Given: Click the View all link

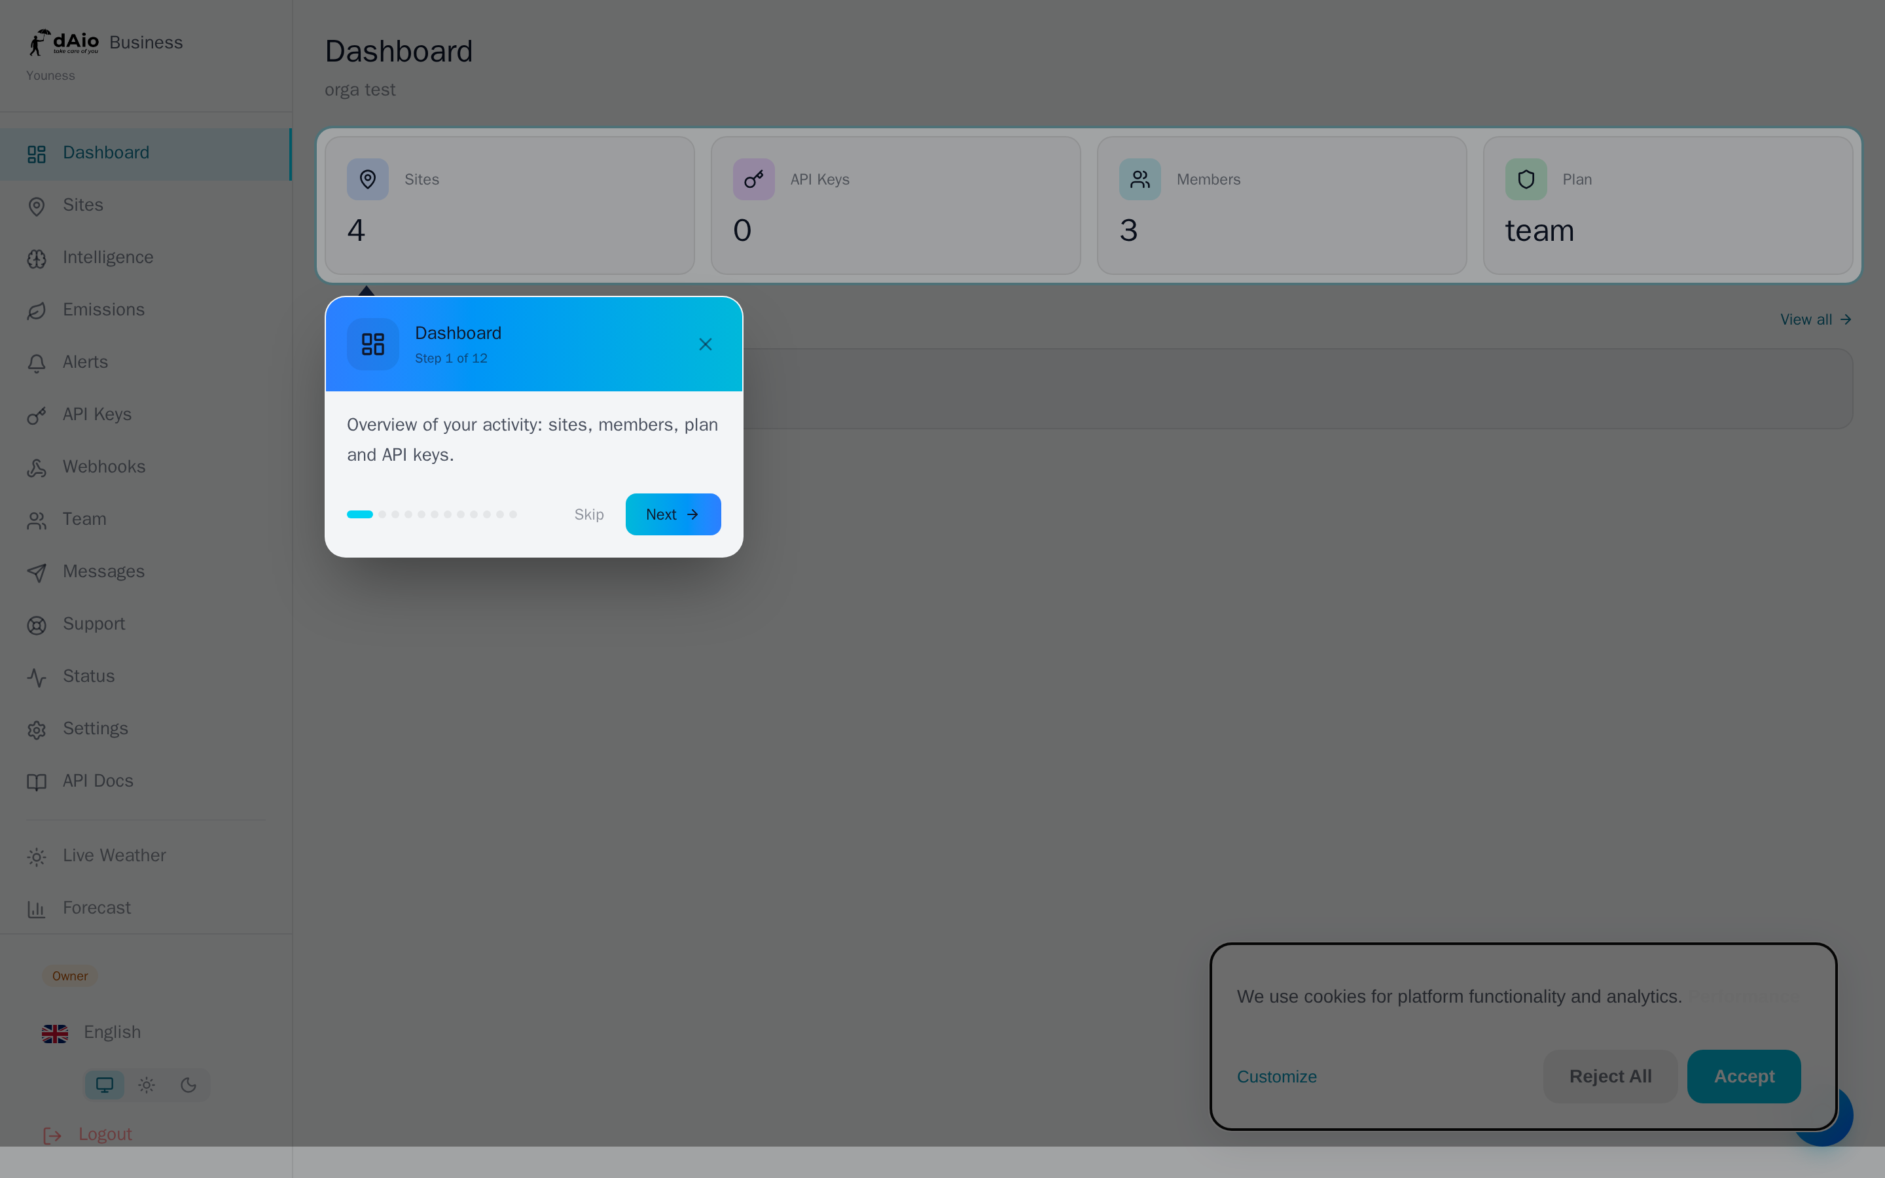Looking at the screenshot, I should [1816, 319].
